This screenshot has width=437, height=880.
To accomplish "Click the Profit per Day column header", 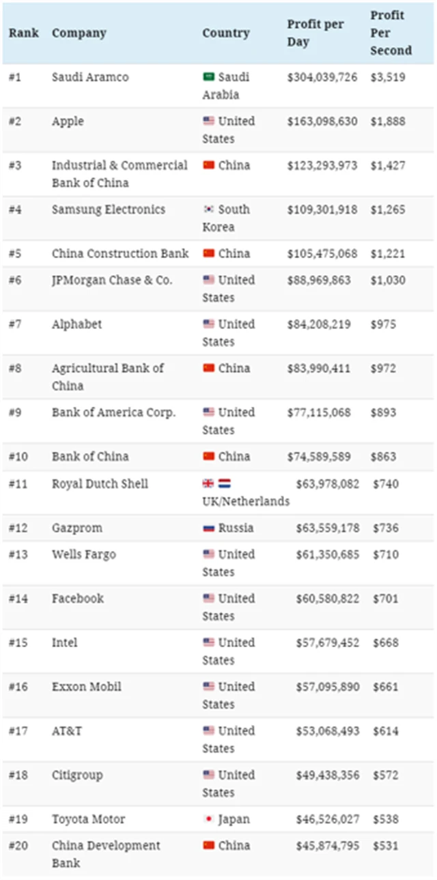I will [315, 33].
